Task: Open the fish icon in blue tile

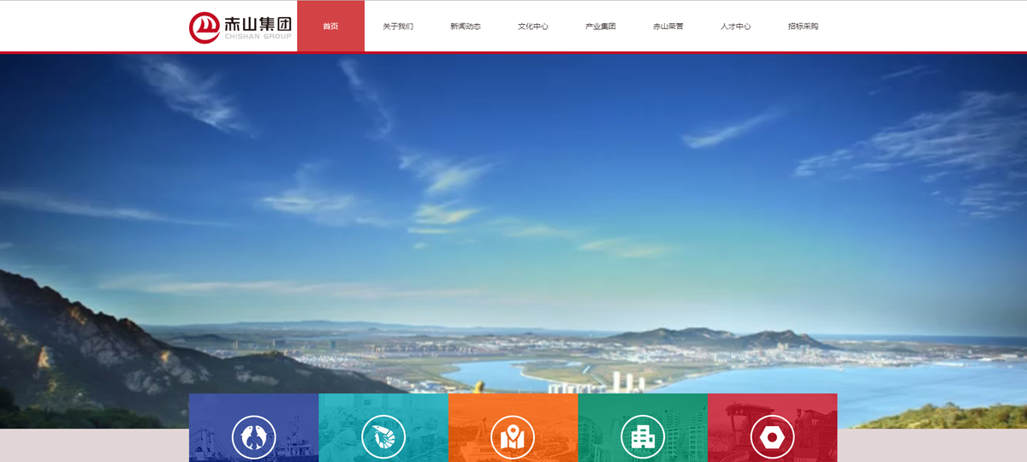Action: [x=253, y=437]
